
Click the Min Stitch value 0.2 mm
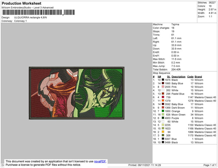coord(175,63)
